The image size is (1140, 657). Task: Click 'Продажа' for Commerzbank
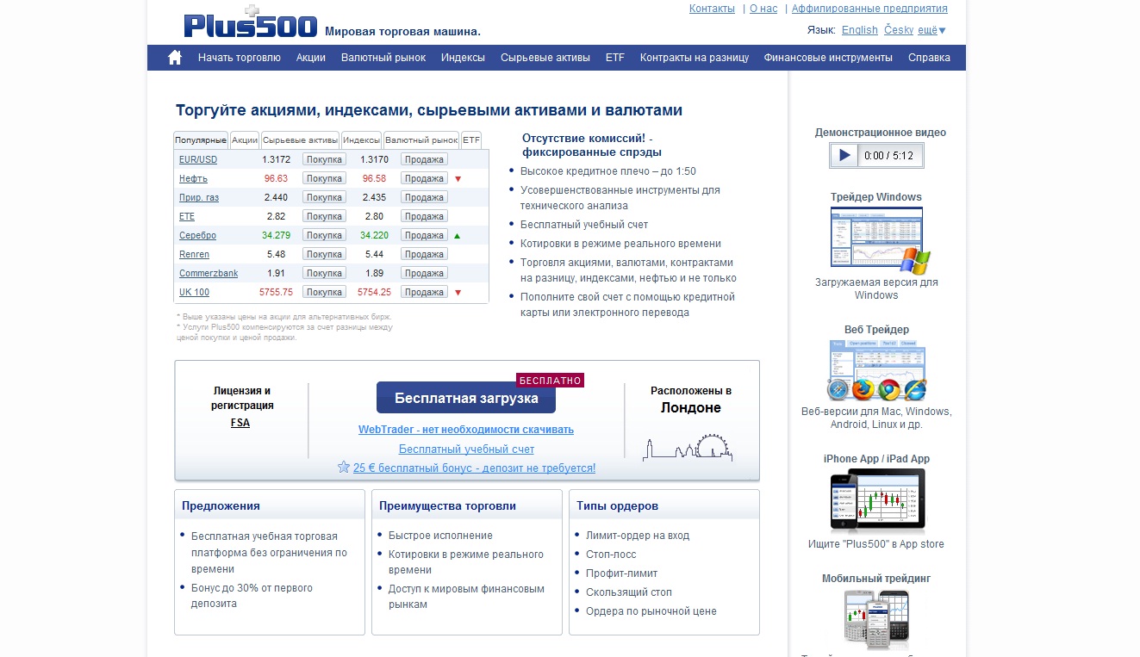click(424, 273)
